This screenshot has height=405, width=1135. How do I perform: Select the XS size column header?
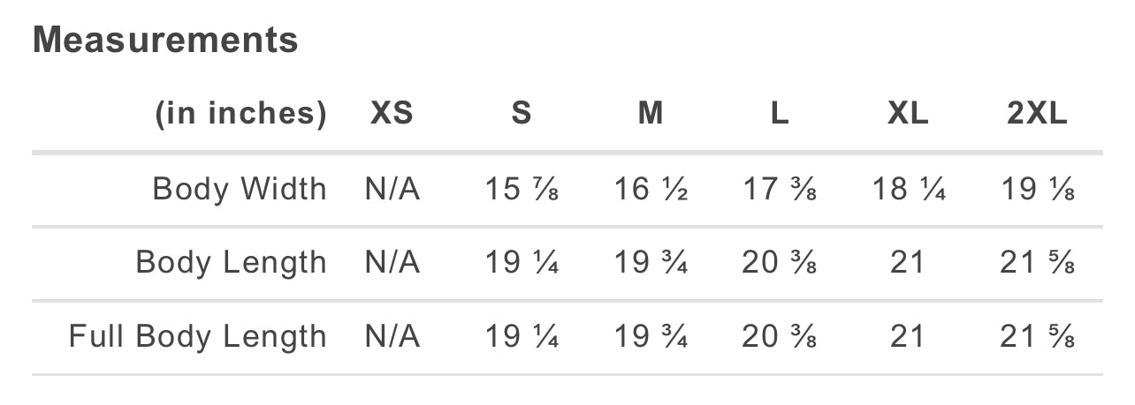tap(392, 114)
